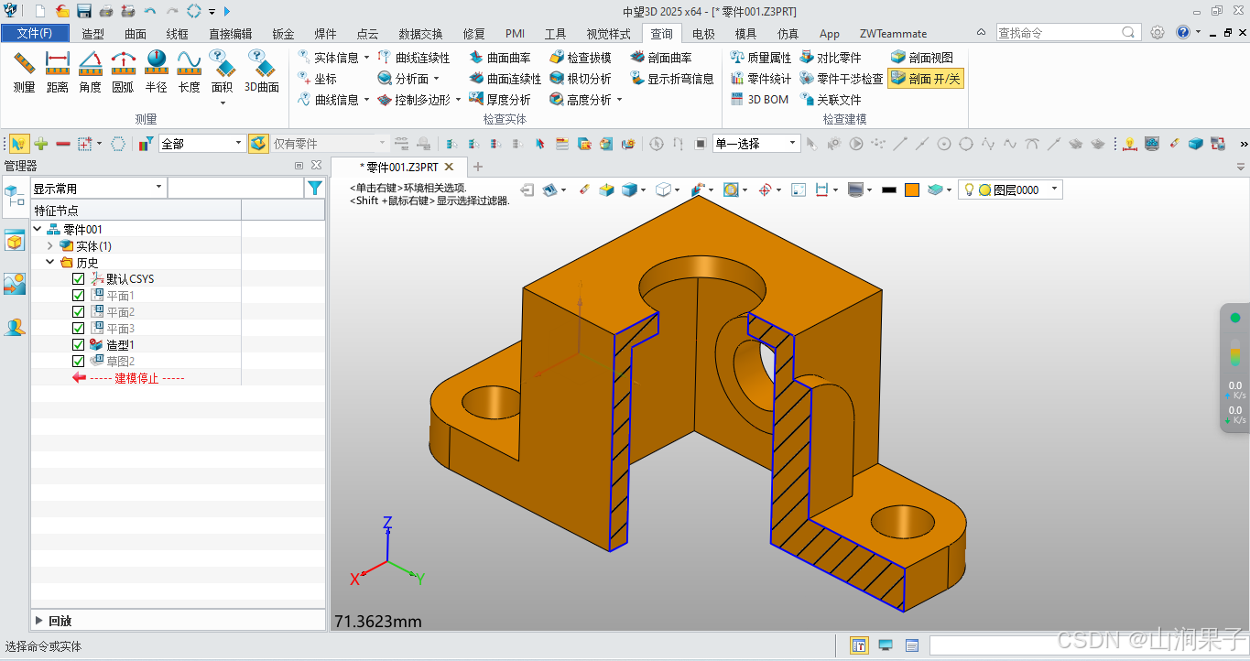Viewport: 1250px width, 661px height.
Task: Collapse the 零件001 root node
Action: pyautogui.click(x=38, y=230)
